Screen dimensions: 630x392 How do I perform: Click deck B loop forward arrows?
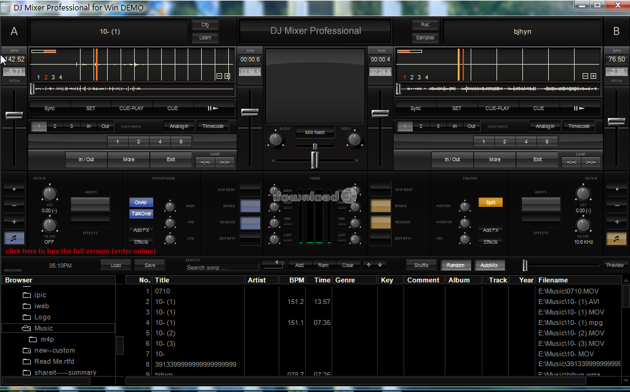[x=591, y=162]
